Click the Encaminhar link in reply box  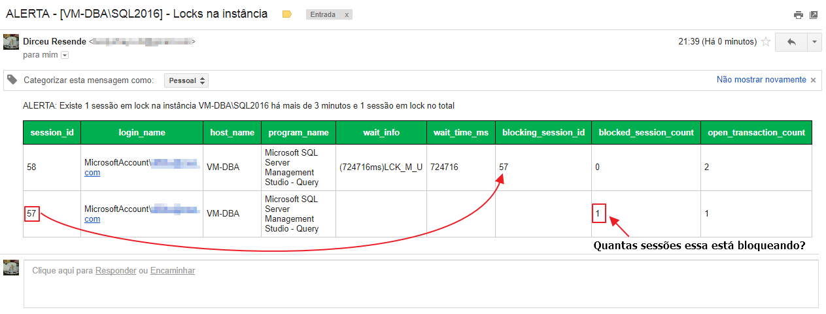pos(172,271)
